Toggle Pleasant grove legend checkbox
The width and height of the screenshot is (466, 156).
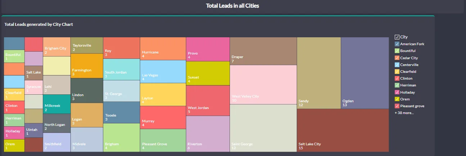coord(397,106)
